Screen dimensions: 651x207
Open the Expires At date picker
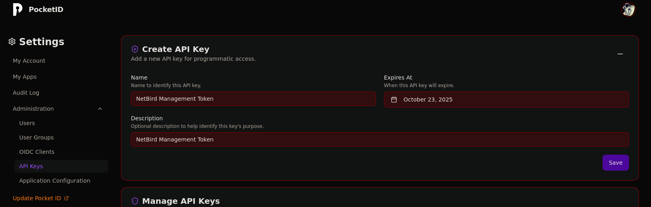[x=506, y=100]
